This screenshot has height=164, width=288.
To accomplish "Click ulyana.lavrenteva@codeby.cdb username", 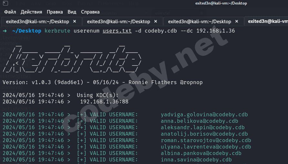I will (x=206, y=147).
